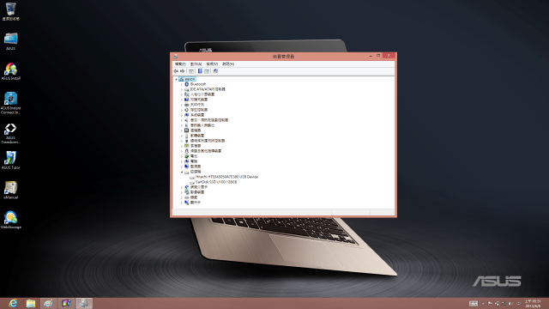Click the battery icon in device tree

click(x=187, y=156)
